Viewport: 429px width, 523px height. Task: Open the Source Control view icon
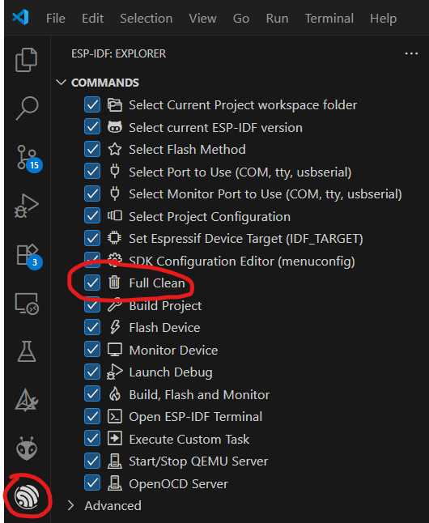28,158
